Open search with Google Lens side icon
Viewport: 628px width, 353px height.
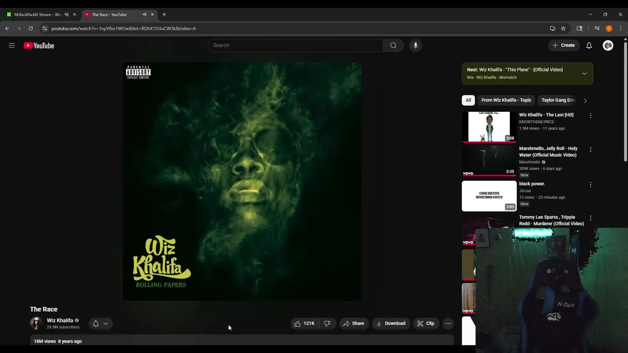(x=579, y=28)
